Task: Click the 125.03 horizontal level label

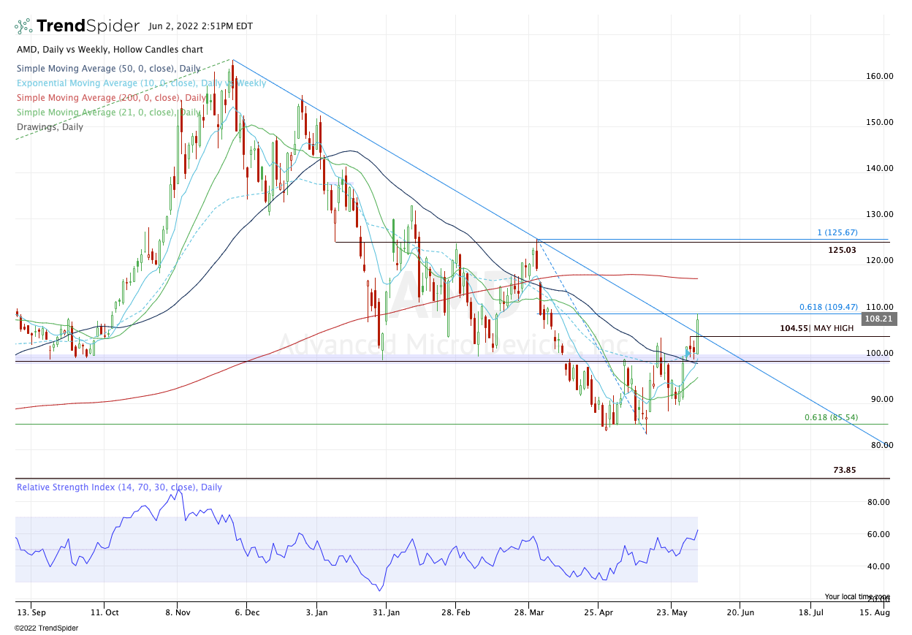Action: click(842, 250)
